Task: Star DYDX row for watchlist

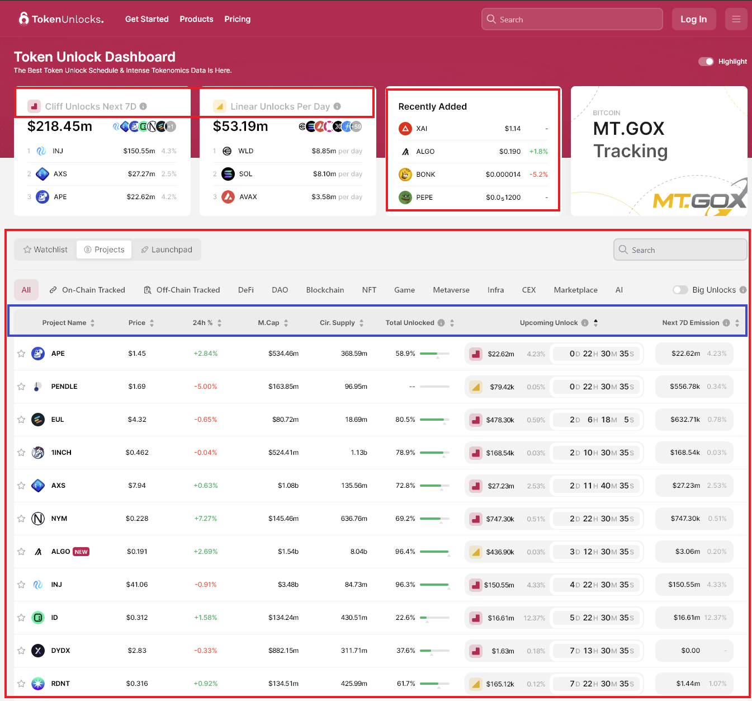Action: click(21, 651)
